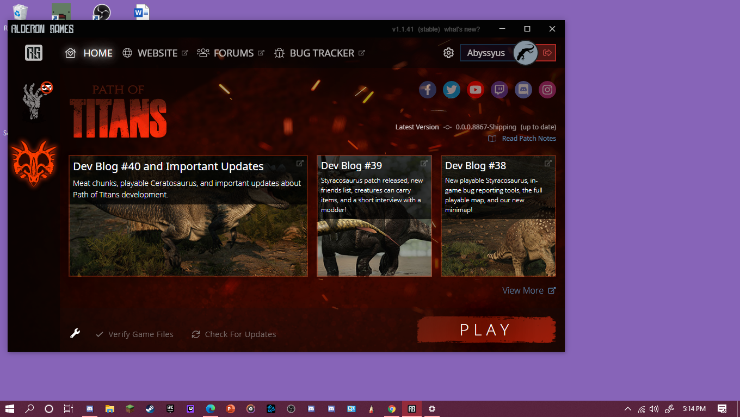
Task: Open the wrench tools icon
Action: pos(75,333)
